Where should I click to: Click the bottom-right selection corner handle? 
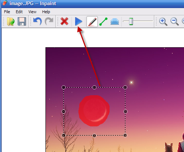pos(125,135)
